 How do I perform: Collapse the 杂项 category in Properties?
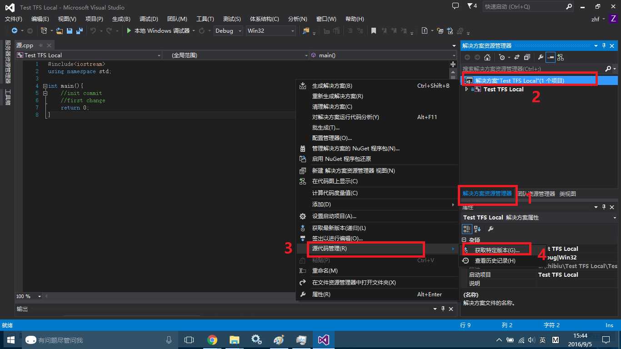pyautogui.click(x=464, y=240)
